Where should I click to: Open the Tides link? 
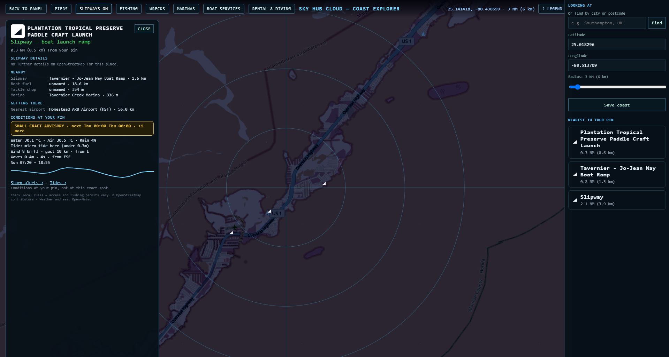click(58, 183)
